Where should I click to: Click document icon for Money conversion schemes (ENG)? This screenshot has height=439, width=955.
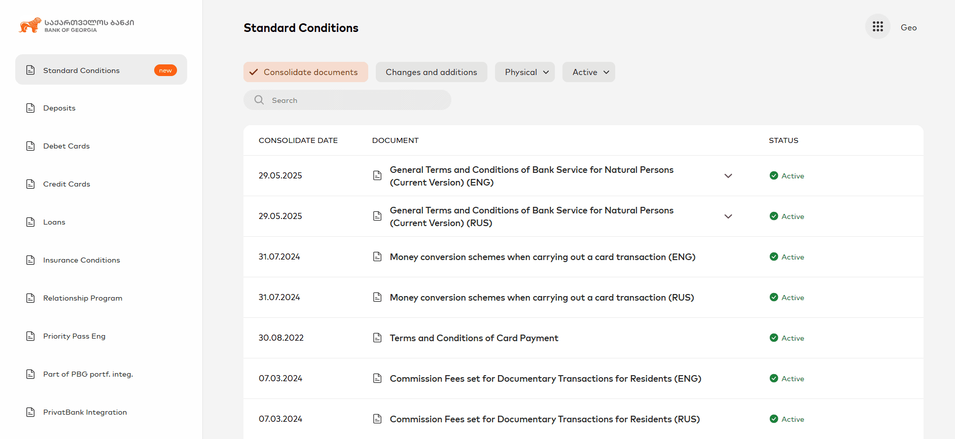[377, 257]
